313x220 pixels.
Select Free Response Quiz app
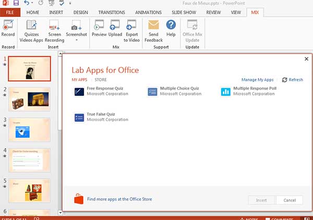[101, 91]
